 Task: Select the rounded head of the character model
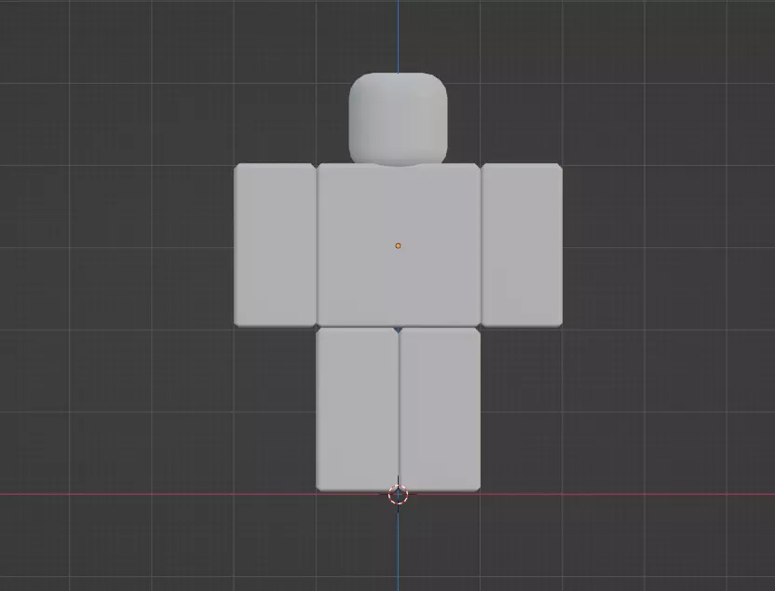398,118
